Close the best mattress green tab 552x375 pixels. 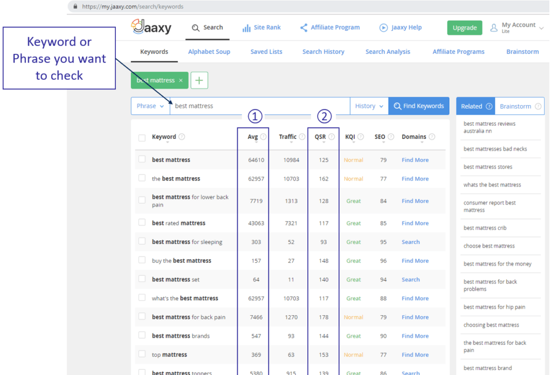click(x=181, y=81)
